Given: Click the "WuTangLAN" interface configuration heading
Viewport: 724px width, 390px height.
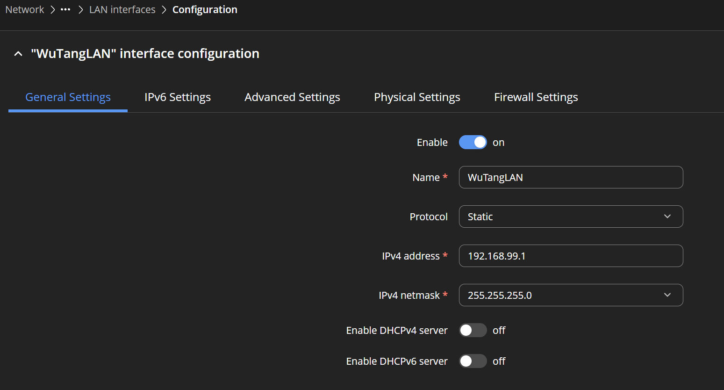Looking at the screenshot, I should (145, 54).
